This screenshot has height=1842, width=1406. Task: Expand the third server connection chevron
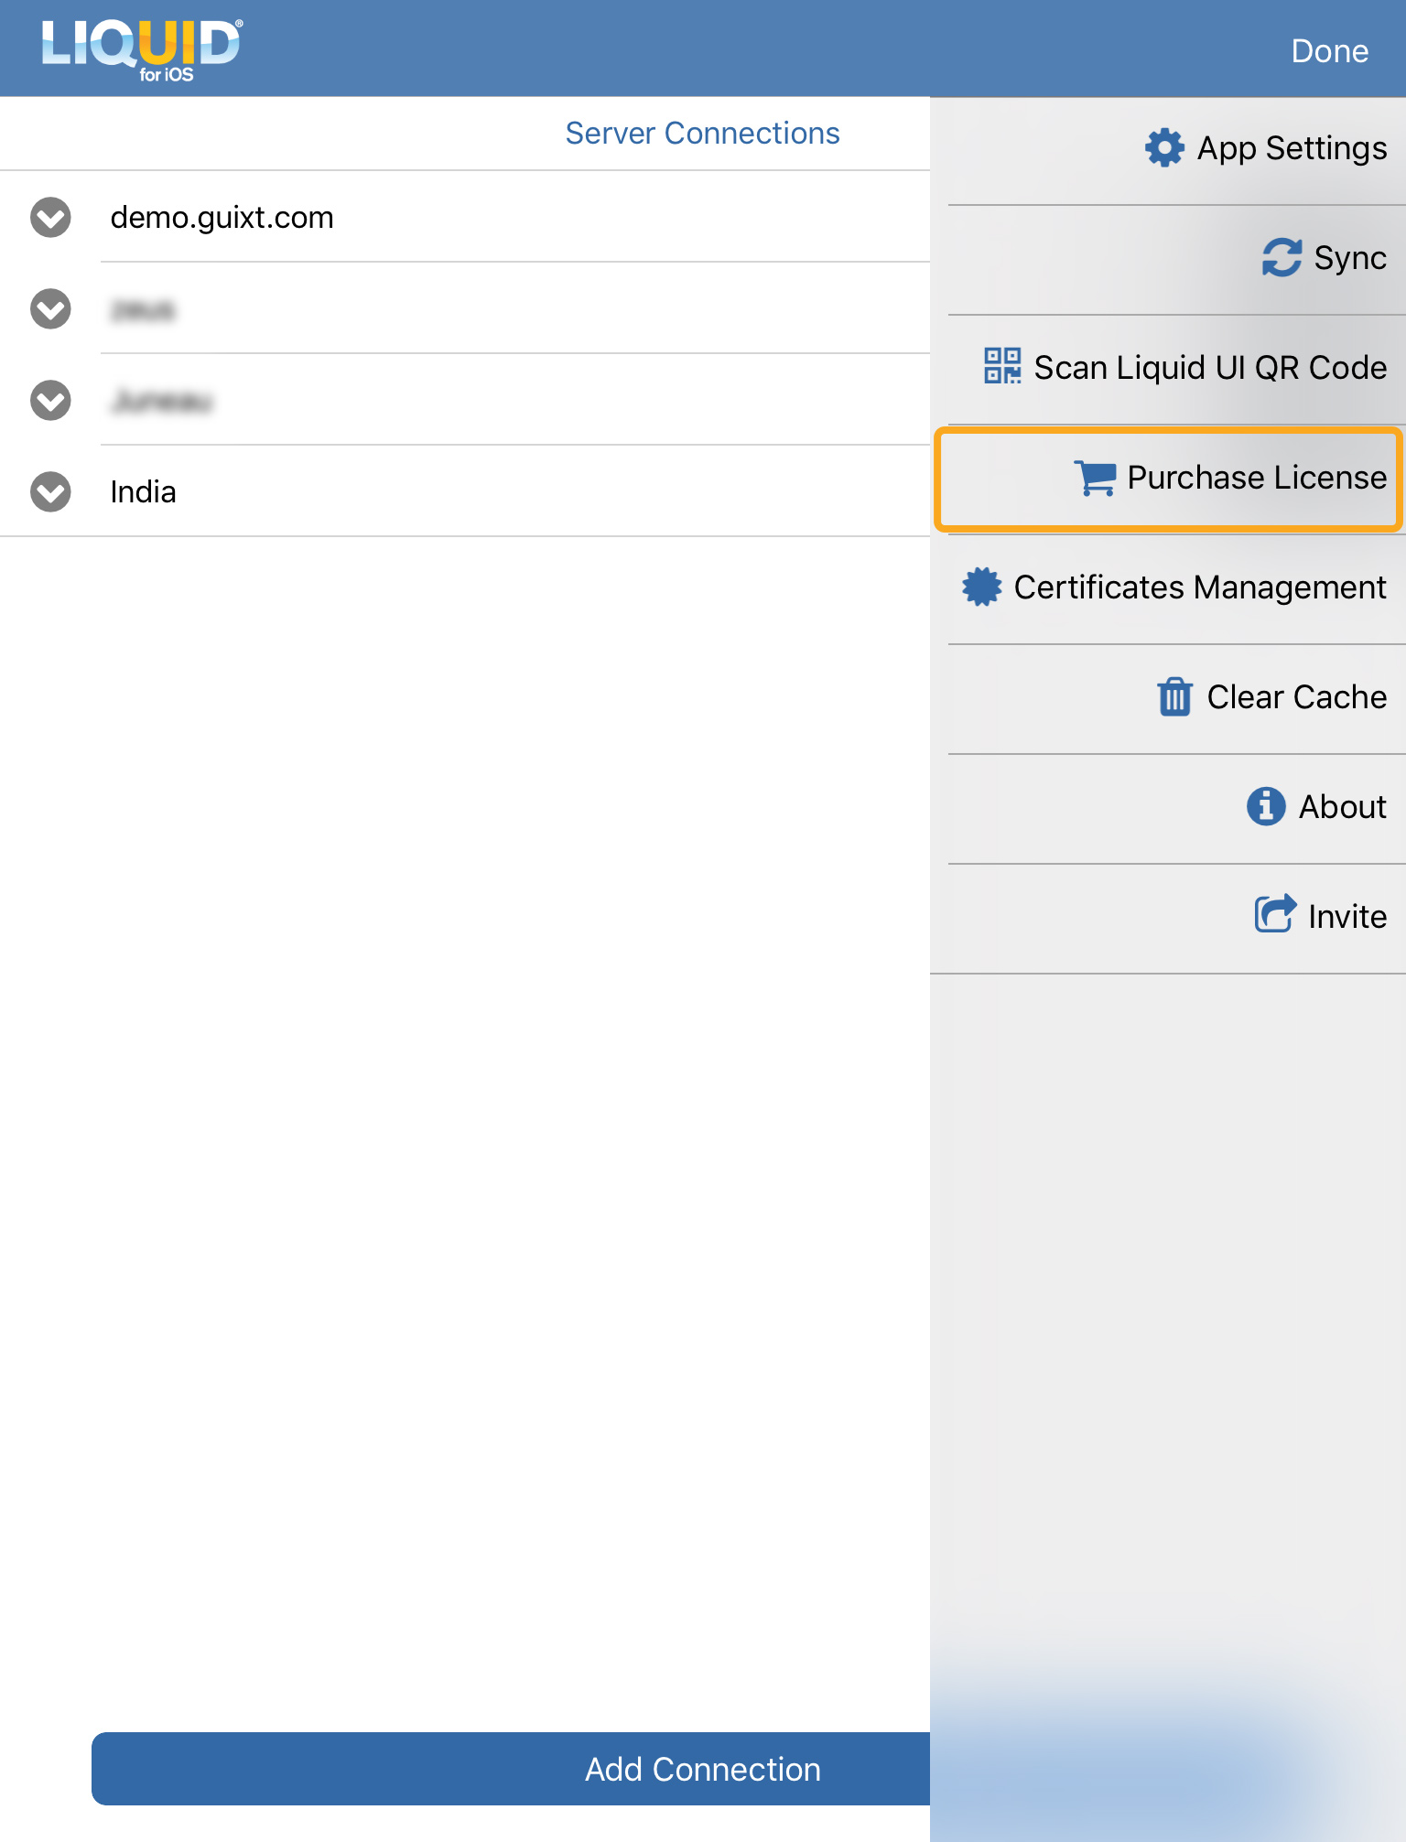pos(50,401)
